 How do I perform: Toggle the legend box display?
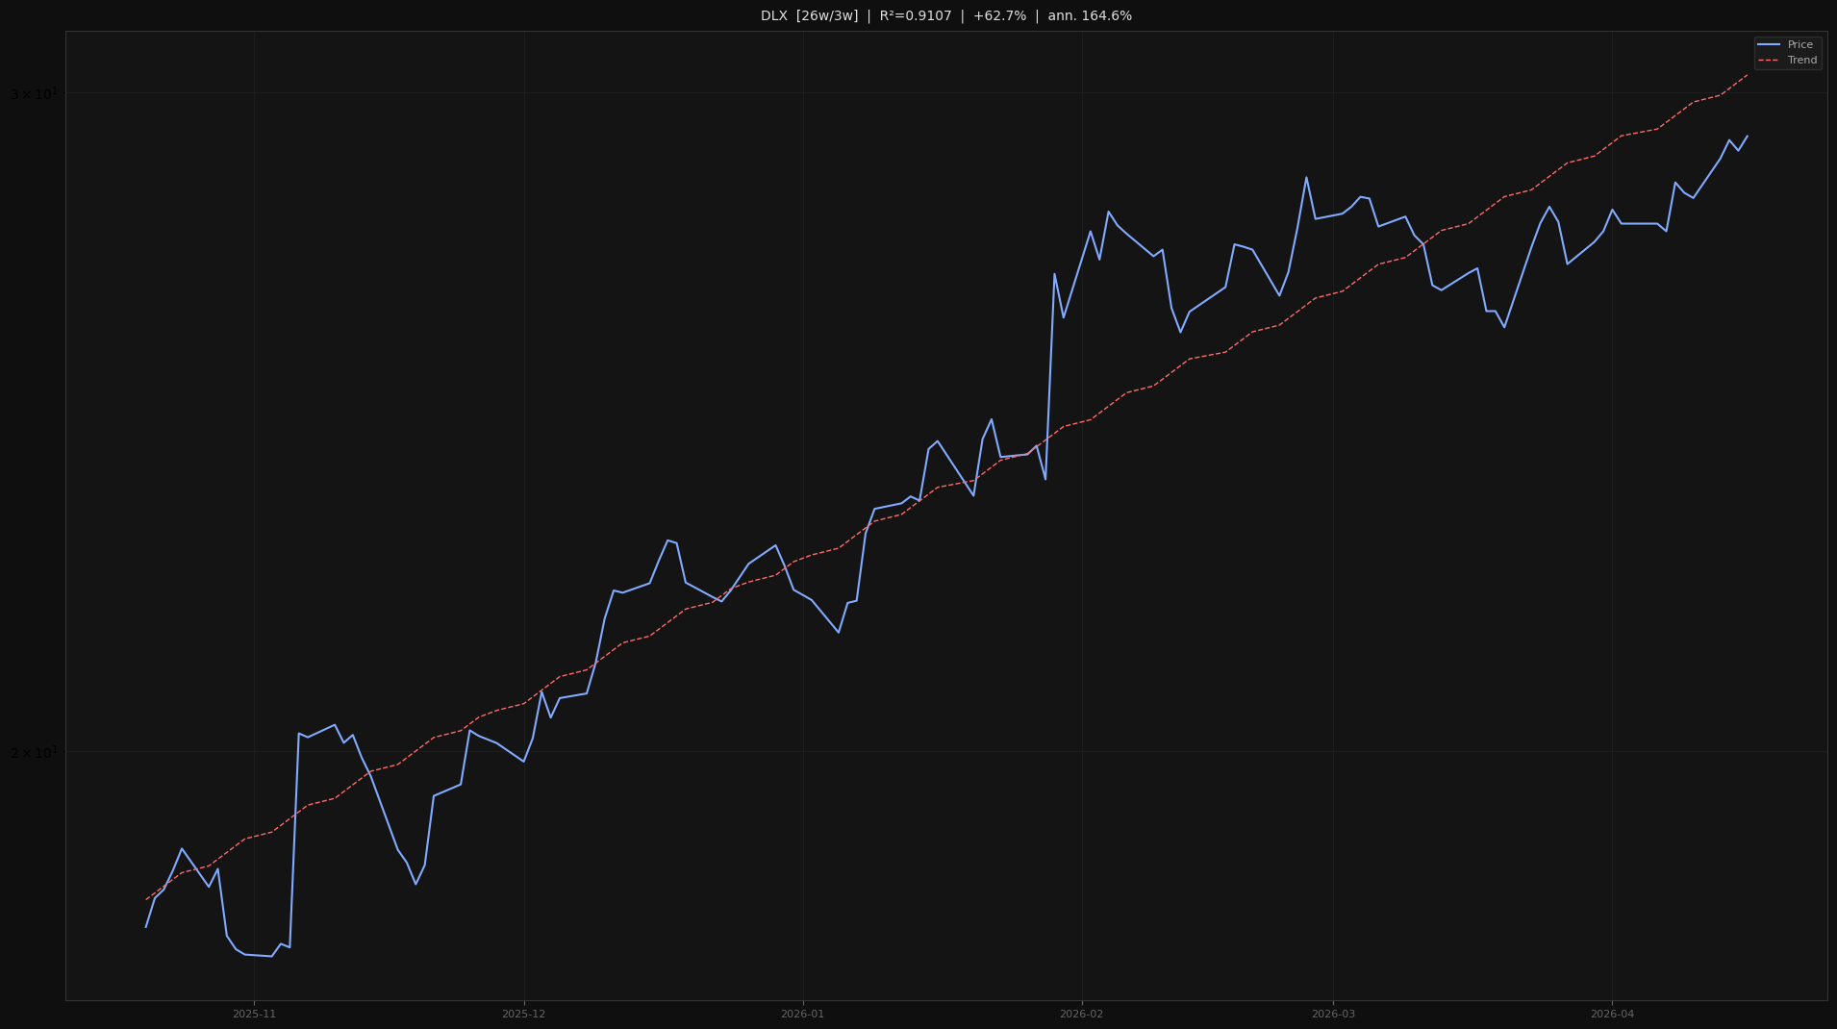(1788, 52)
